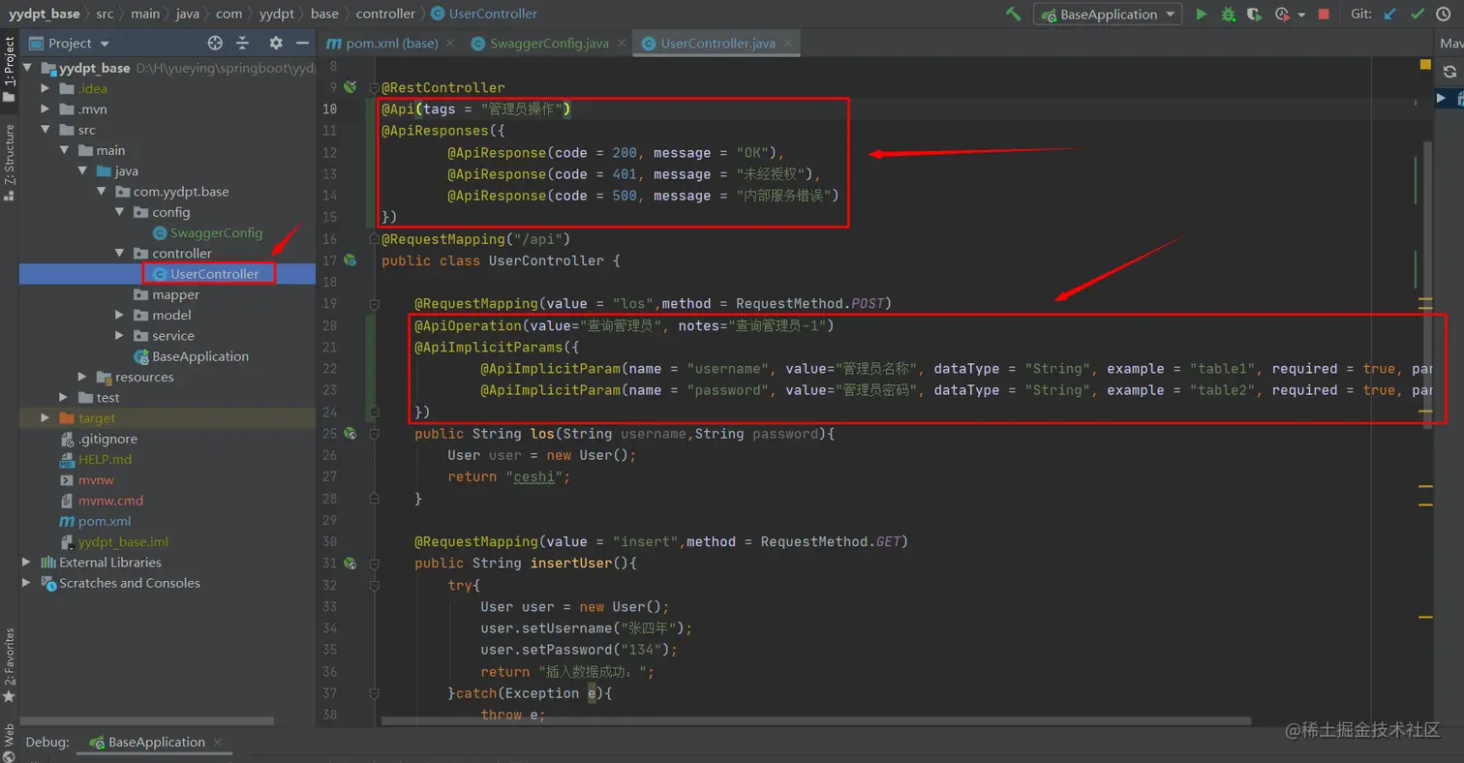1464x763 pixels.
Task: Click the Spring bean gutter icon on line 9
Action: [351, 87]
